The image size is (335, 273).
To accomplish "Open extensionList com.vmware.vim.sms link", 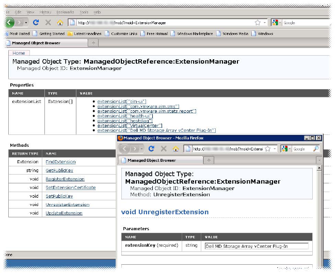I will [x=138, y=107].
